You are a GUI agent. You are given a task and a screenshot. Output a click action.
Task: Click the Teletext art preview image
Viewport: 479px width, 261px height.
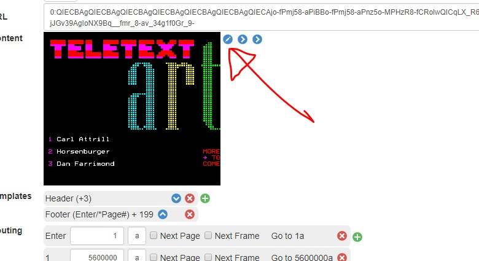(132, 109)
